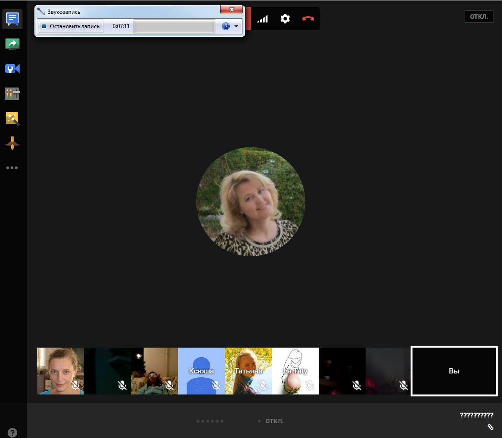Screen dimensions: 502x438
Task: Expand the sidebar's three-dot more apps menu
Action: tap(12, 168)
